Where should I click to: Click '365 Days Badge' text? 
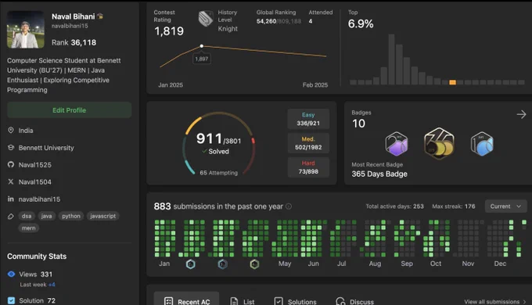[x=379, y=174]
